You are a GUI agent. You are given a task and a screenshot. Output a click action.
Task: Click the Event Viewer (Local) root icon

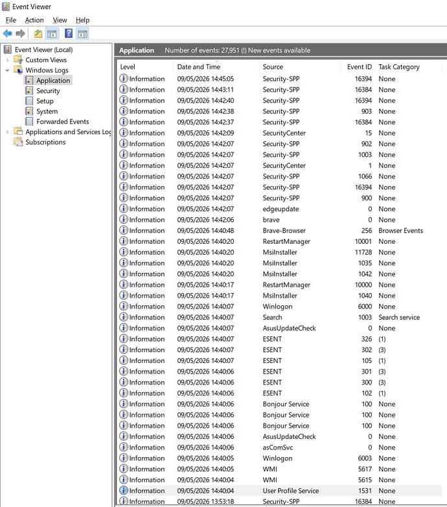tap(8, 49)
